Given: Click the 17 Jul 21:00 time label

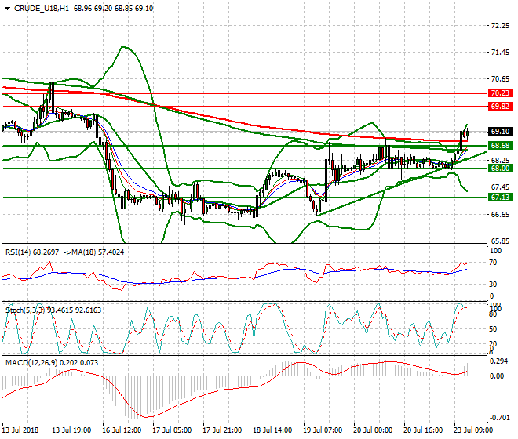Looking at the screenshot, I should [222, 430].
